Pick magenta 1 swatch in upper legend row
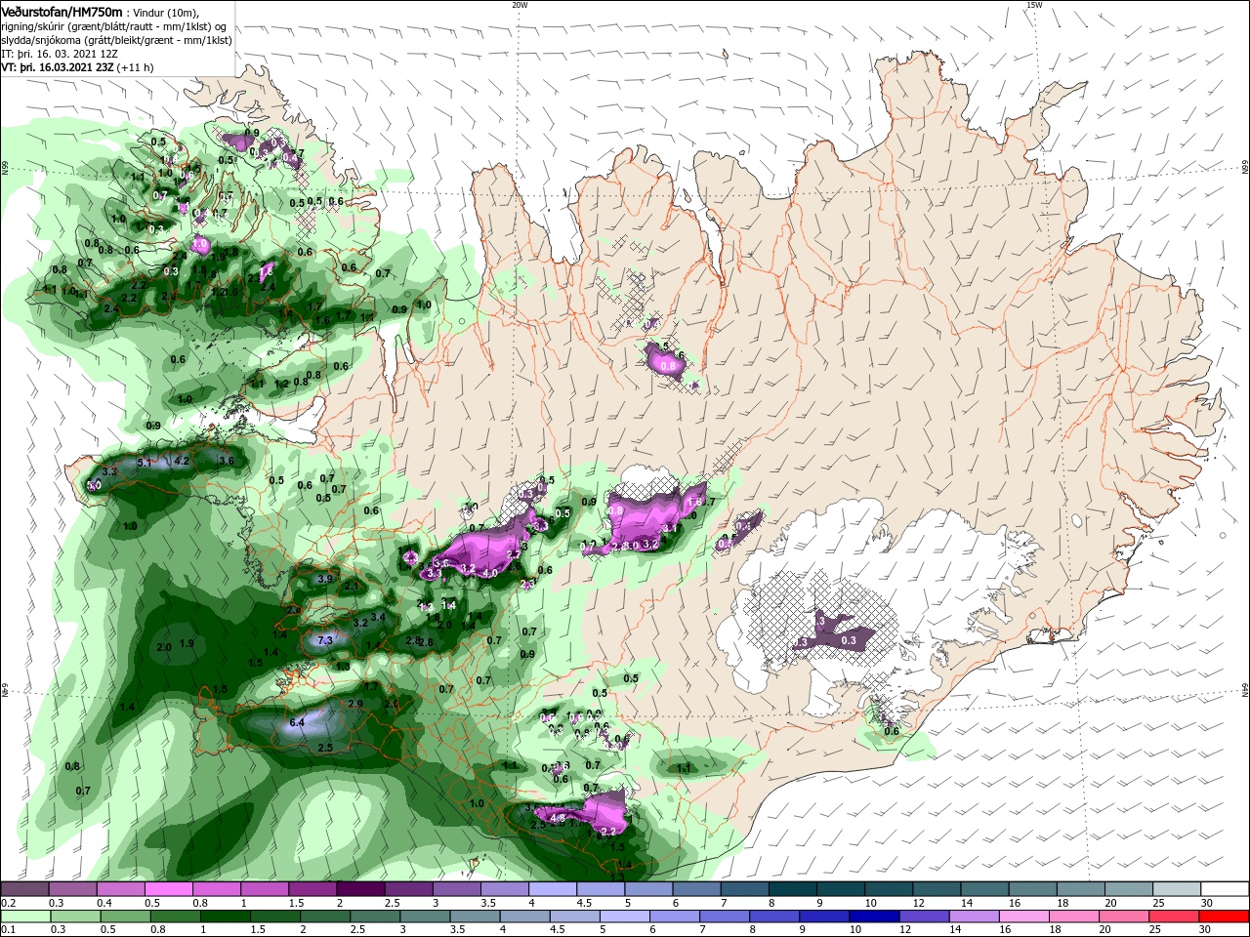 (x=263, y=888)
